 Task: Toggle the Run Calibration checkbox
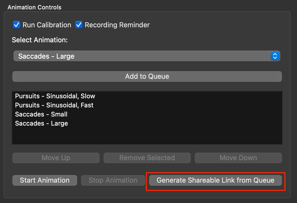click(17, 25)
